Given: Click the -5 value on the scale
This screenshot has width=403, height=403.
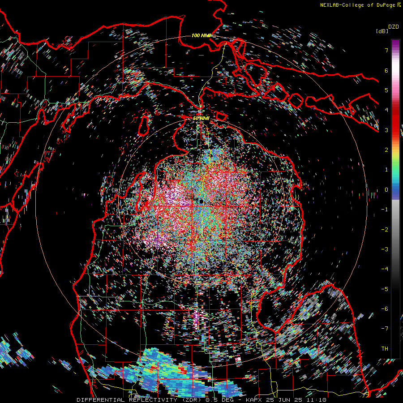Looking at the screenshot, I should click(x=385, y=289).
